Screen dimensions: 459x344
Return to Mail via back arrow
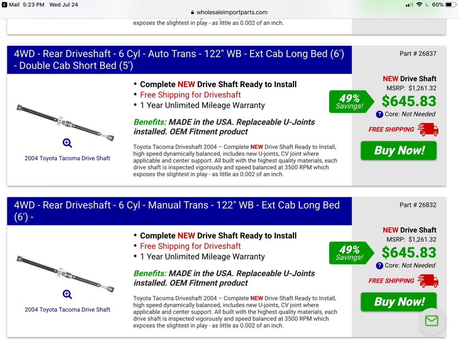pos(5,5)
